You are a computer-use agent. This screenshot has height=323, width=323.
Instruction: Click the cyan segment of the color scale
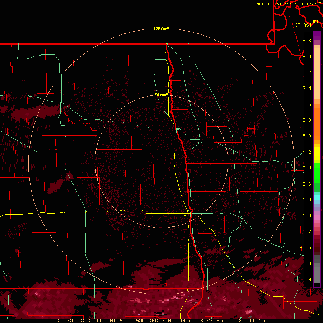[317, 197]
